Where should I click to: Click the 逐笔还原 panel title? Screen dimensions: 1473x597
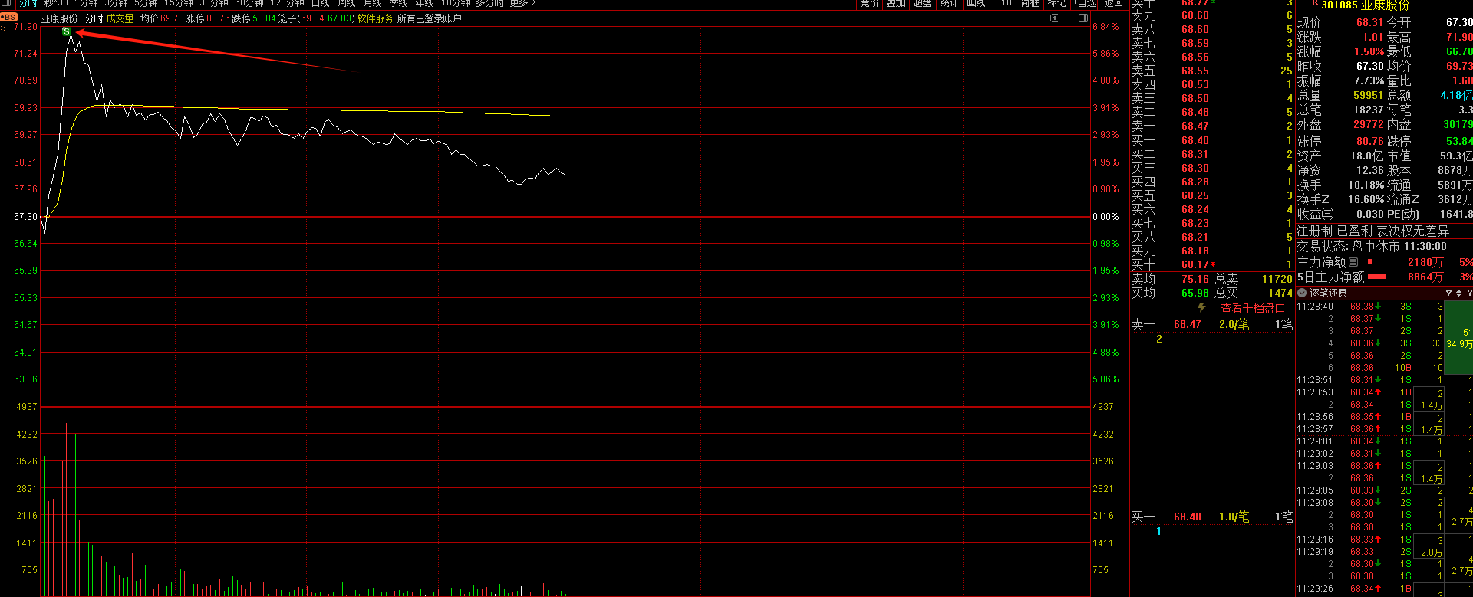(1328, 294)
